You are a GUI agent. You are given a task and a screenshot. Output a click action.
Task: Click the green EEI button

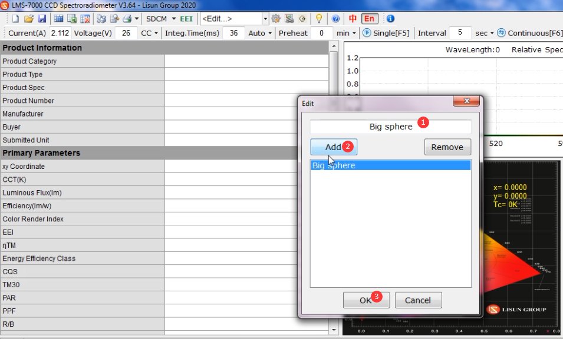186,19
